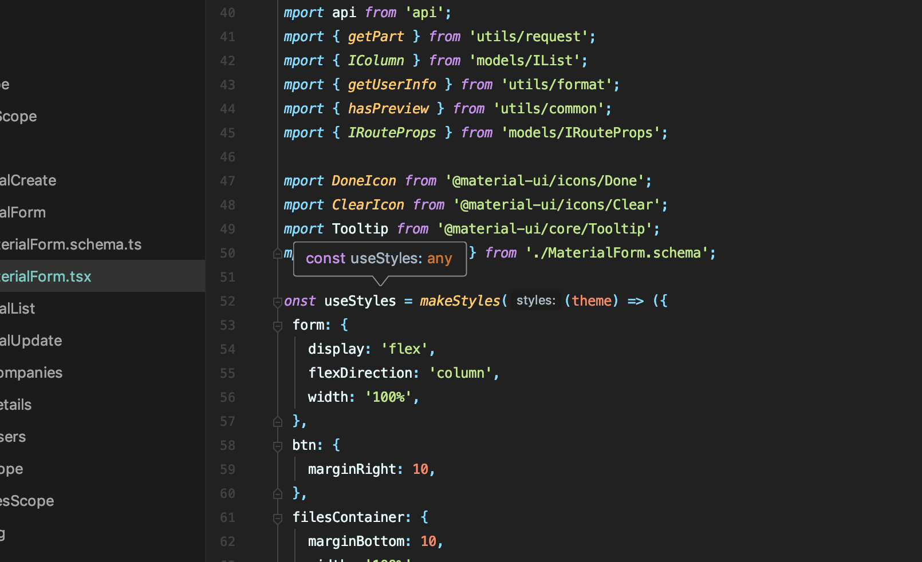This screenshot has height=562, width=922.
Task: Click Tooltip identifier after import on line 49
Action: (x=360, y=229)
